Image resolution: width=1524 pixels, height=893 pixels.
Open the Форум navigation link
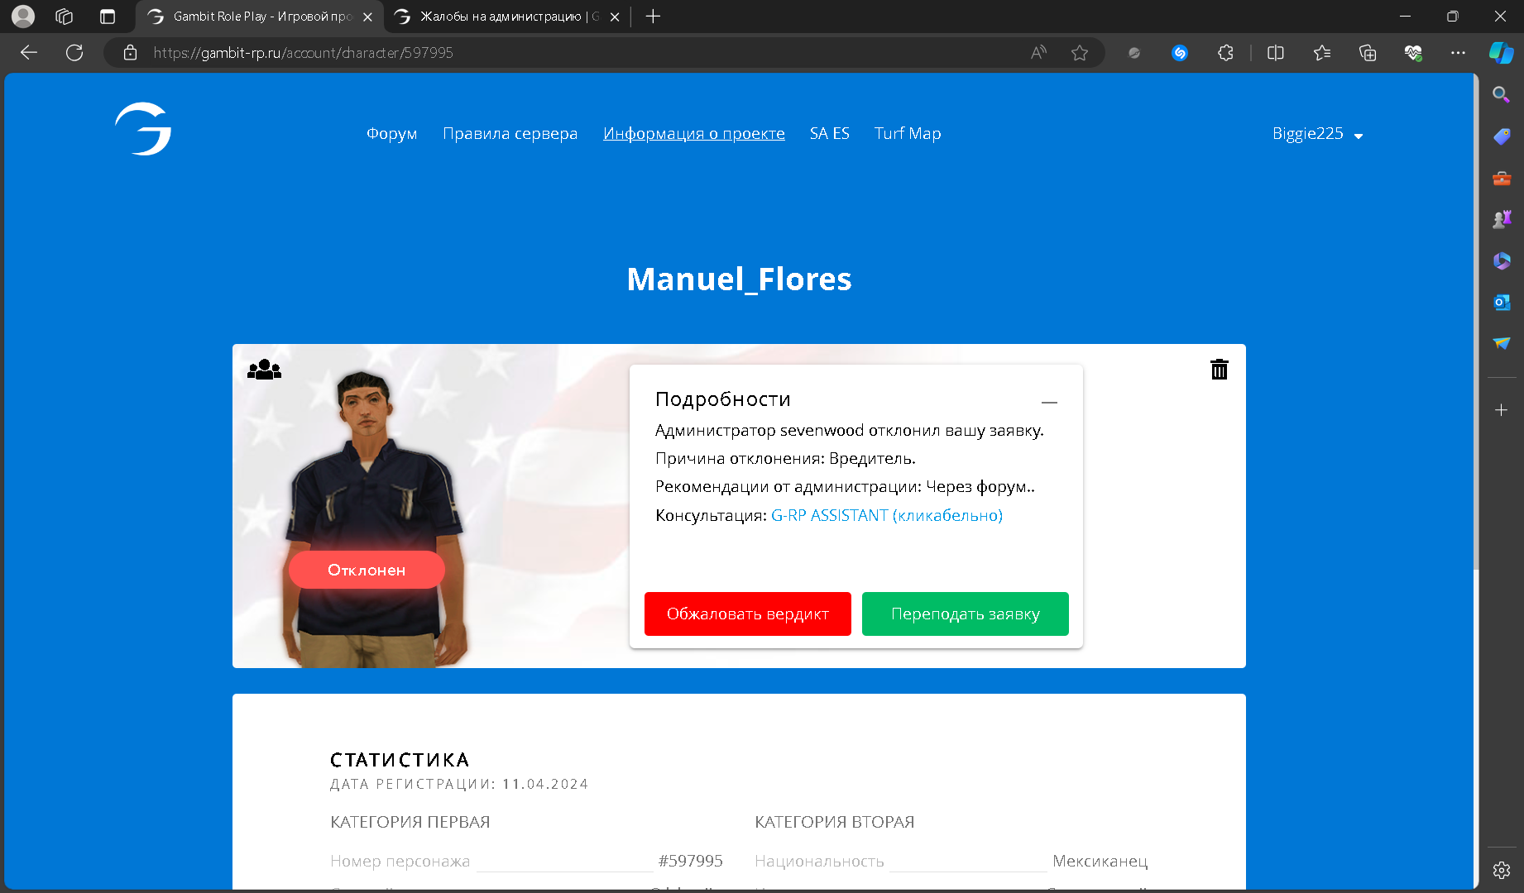[391, 134]
